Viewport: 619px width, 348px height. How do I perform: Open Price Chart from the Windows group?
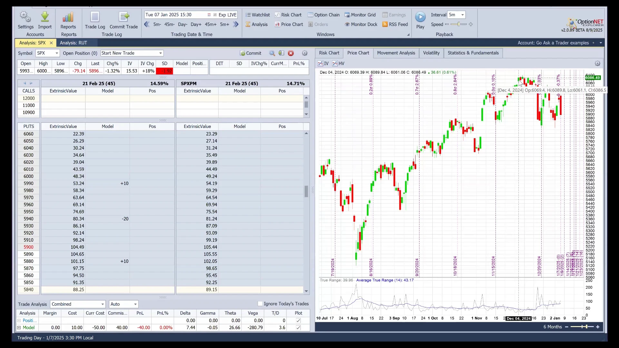click(289, 24)
